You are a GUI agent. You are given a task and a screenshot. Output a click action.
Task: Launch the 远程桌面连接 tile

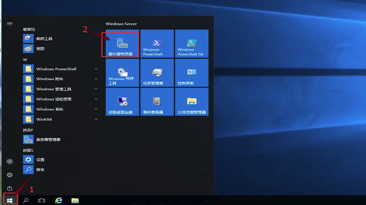pyautogui.click(x=122, y=102)
